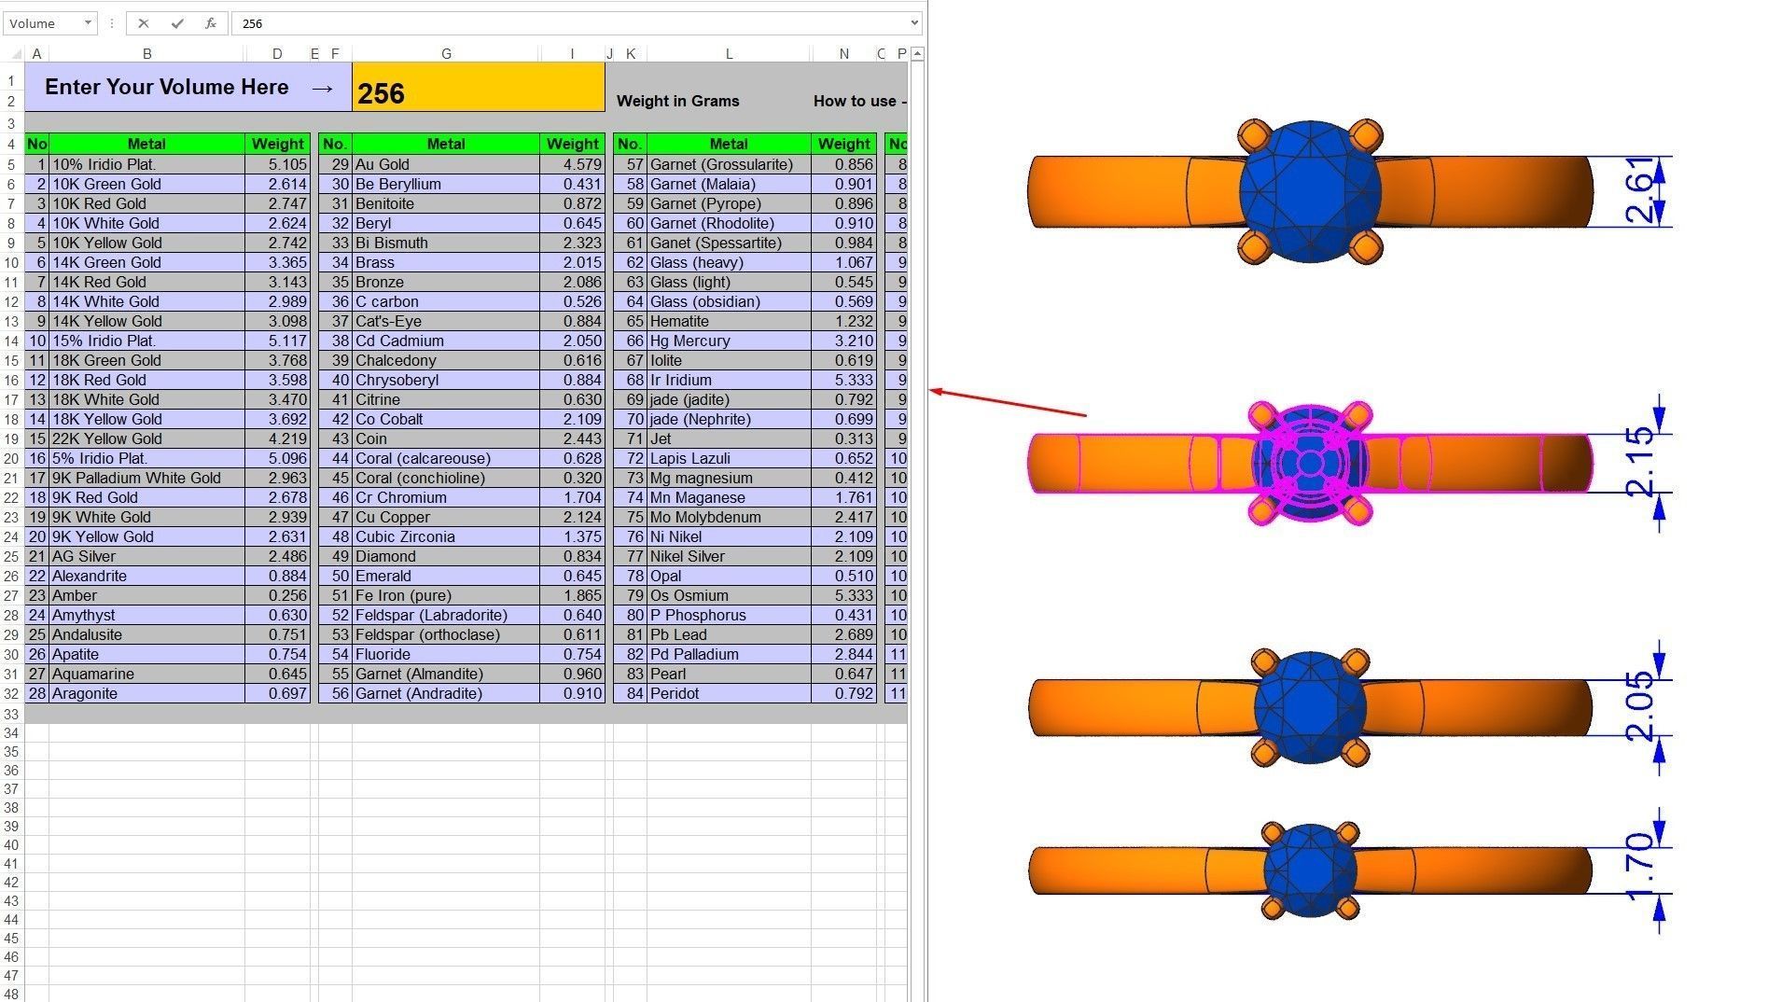Image resolution: width=1768 pixels, height=1002 pixels.
Task: Click the ring image dimensioned 2.05
Action: [1310, 707]
